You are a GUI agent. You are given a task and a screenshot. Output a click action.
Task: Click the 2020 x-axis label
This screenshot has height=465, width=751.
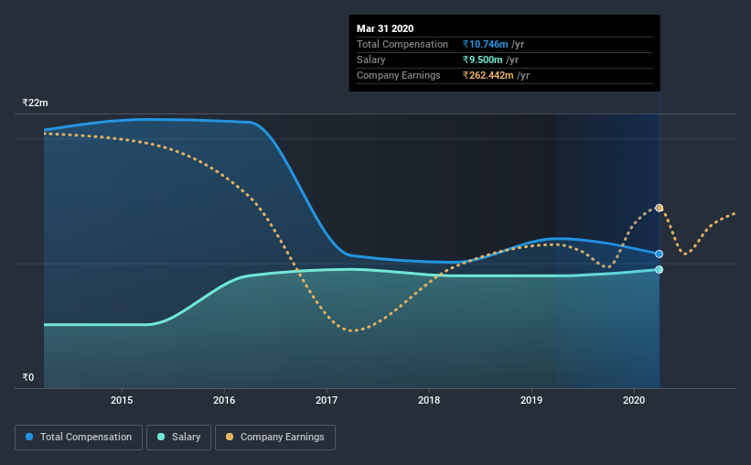[x=634, y=400]
